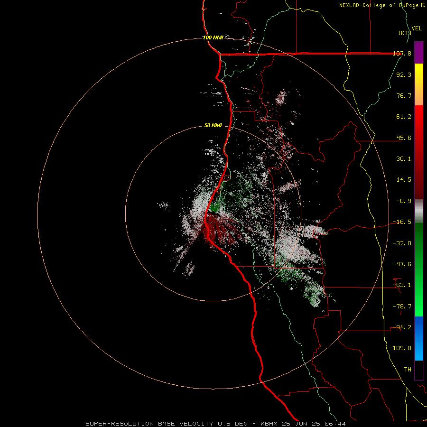Select the 45.6 legend value
This screenshot has height=427, width=427.
(x=404, y=138)
